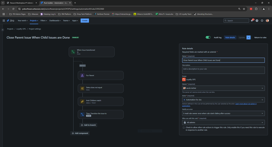Open the Jira app switcher grid icon
The width and height of the screenshot is (272, 147).
click(x=4, y=20)
